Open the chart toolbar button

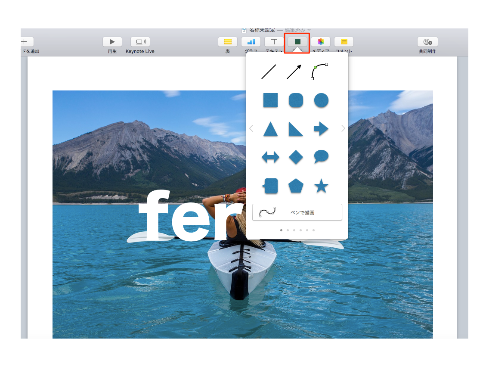pyautogui.click(x=251, y=42)
